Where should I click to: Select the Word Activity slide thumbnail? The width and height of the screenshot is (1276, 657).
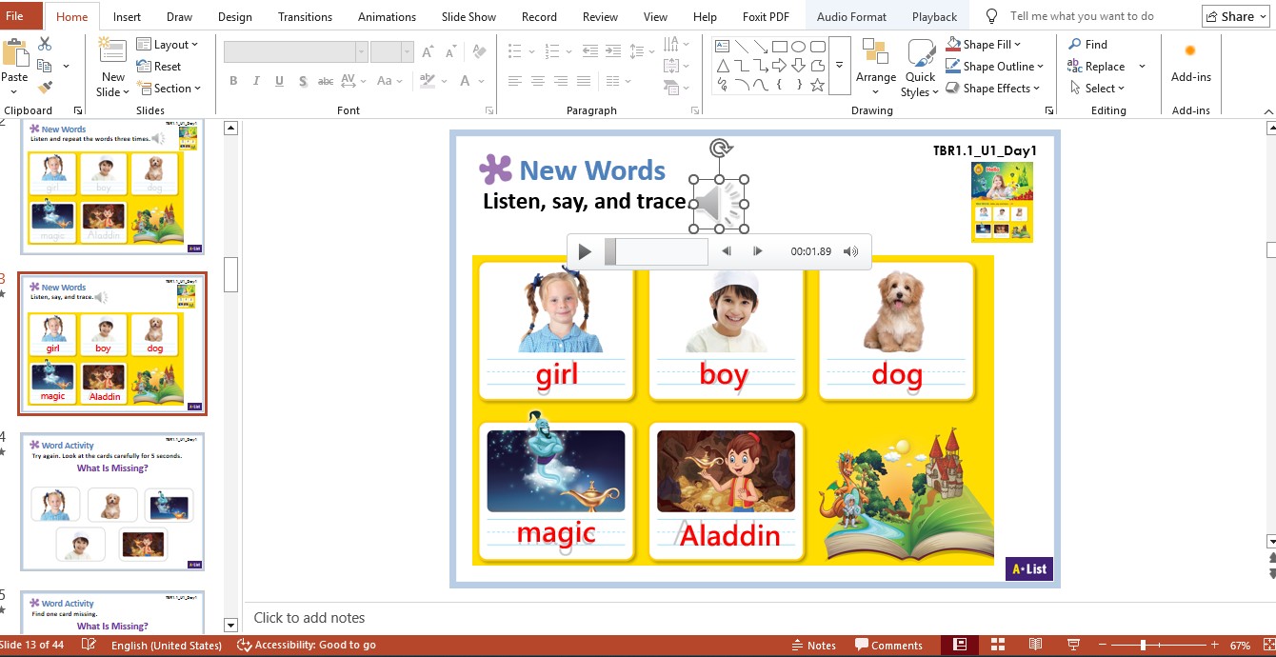click(112, 502)
